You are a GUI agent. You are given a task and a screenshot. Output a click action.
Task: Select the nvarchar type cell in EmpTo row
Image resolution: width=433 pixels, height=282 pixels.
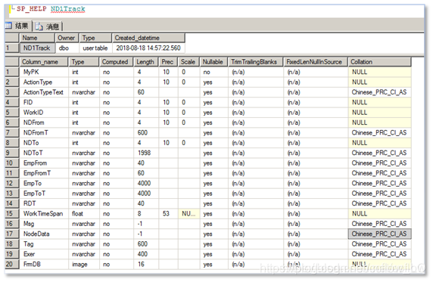click(x=84, y=183)
